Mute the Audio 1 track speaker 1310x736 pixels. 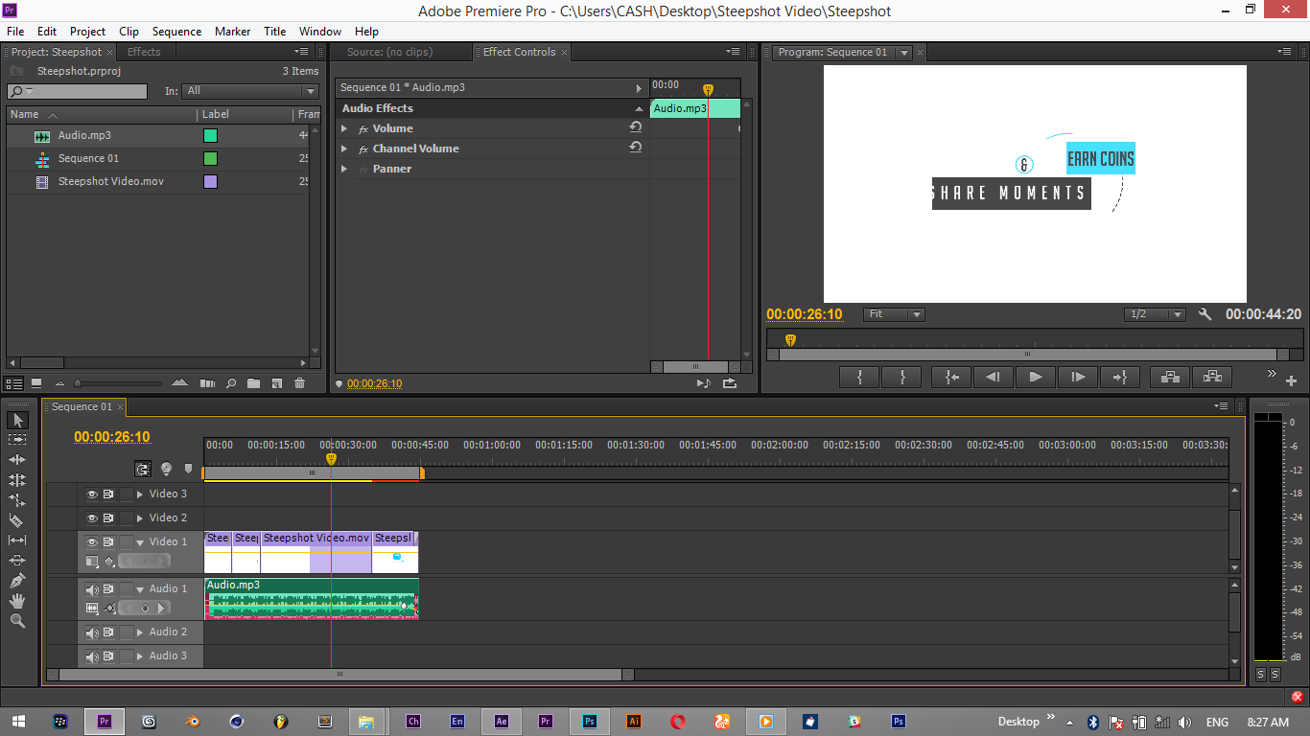tap(92, 589)
